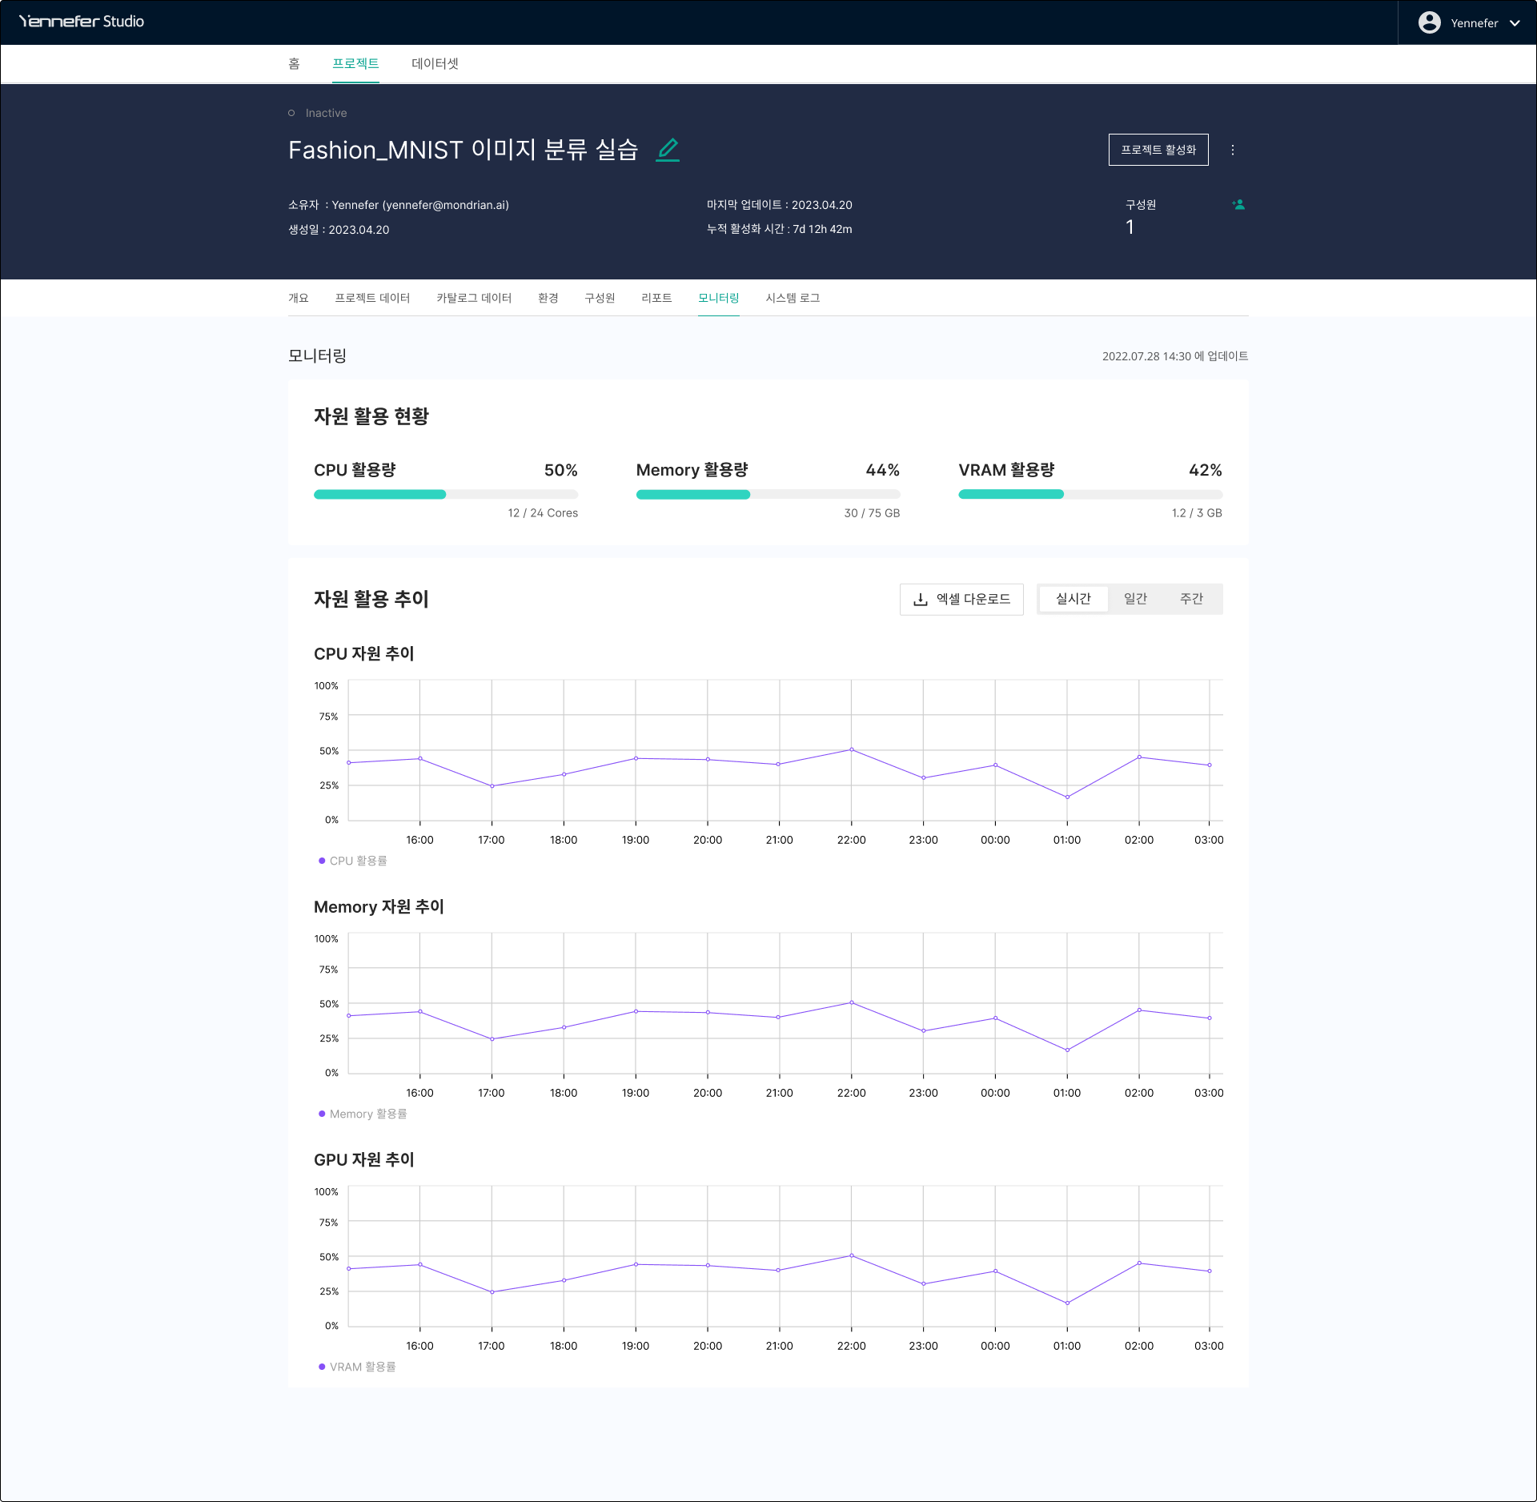The image size is (1537, 1502).
Task: Click the Yennefer Studio logo
Action: click(x=82, y=22)
